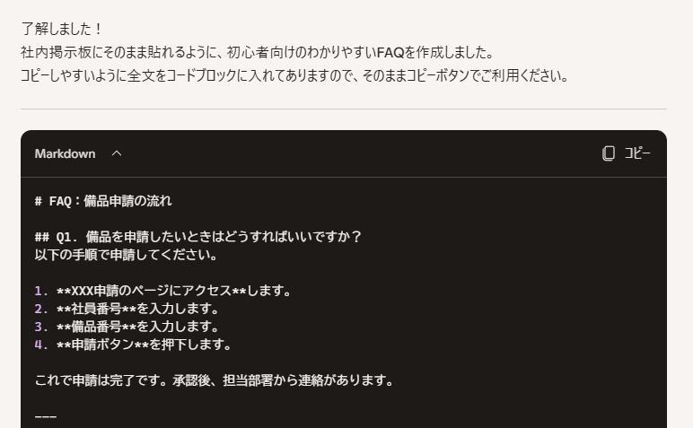
Task: Collapse the Markdown code block with chevron
Action: [117, 153]
